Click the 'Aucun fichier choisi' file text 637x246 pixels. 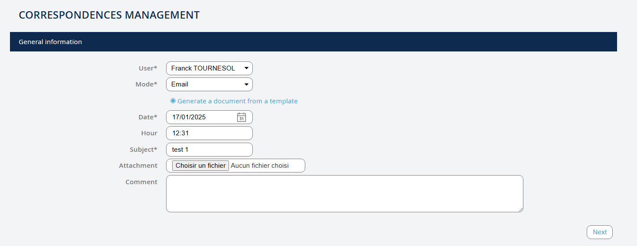pyautogui.click(x=260, y=166)
